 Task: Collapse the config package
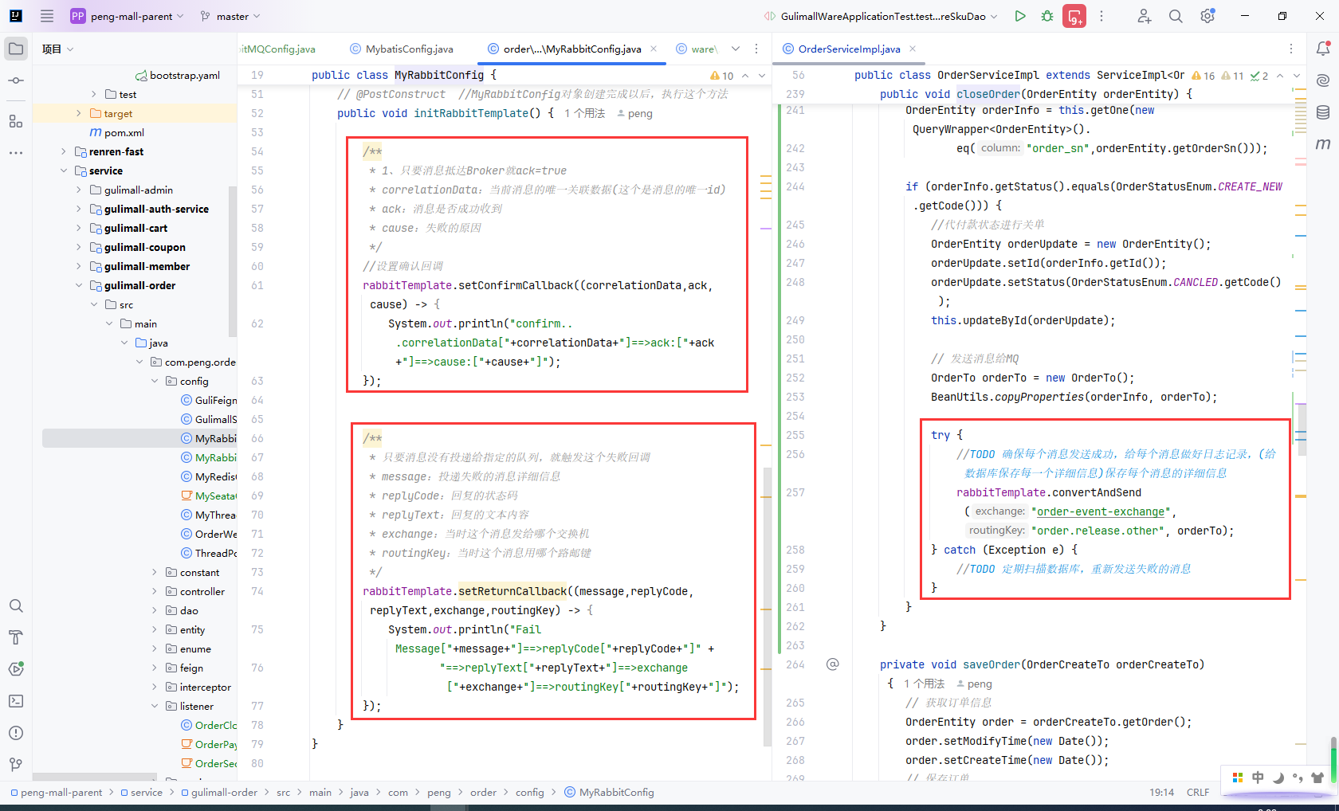point(155,381)
